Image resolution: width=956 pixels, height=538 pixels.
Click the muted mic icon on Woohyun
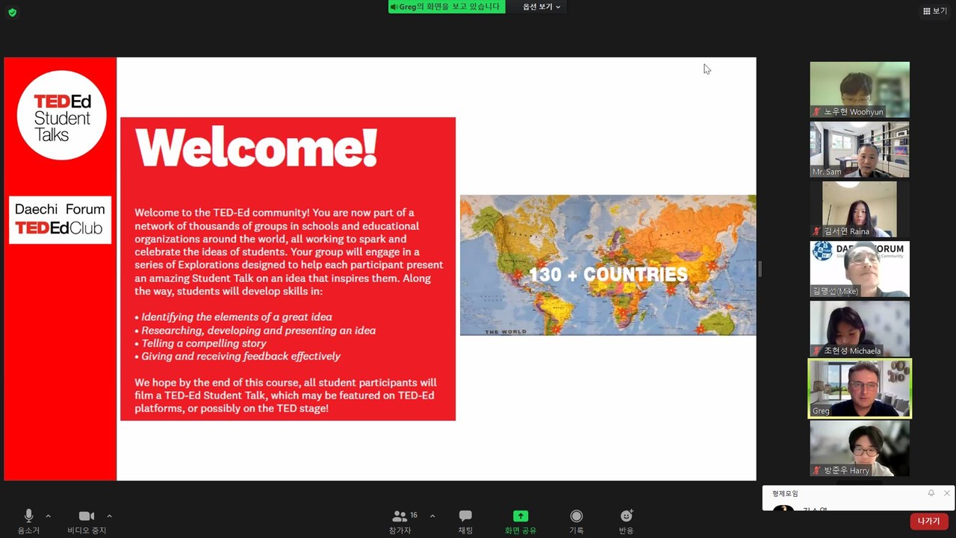tap(817, 112)
